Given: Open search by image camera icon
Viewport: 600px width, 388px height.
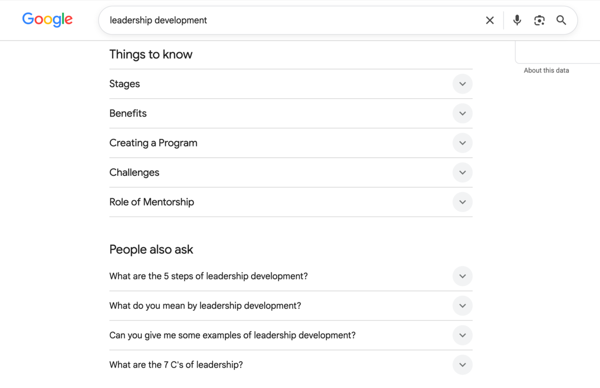Looking at the screenshot, I should click(x=539, y=20).
